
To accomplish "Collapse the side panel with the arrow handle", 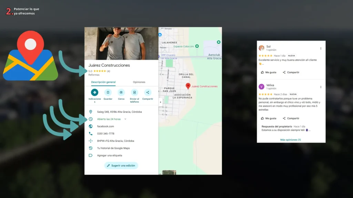I will [x=160, y=102].
